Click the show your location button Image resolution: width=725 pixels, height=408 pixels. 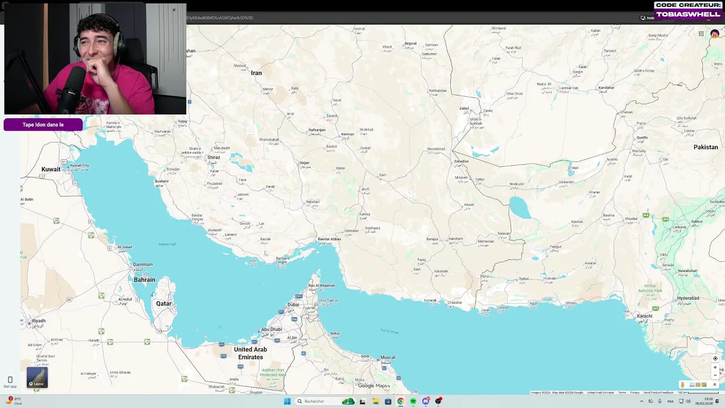[715, 358]
